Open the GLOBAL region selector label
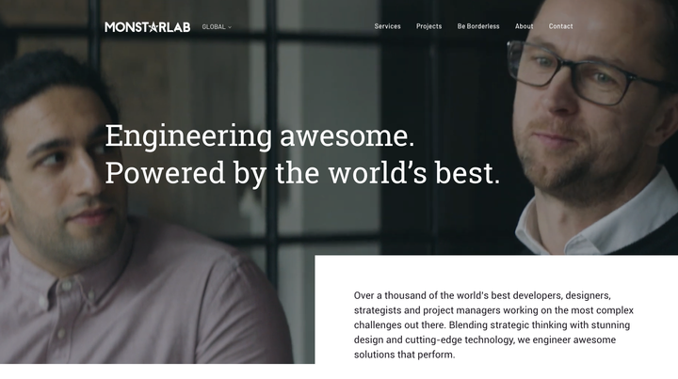The image size is (678, 379). click(x=214, y=26)
